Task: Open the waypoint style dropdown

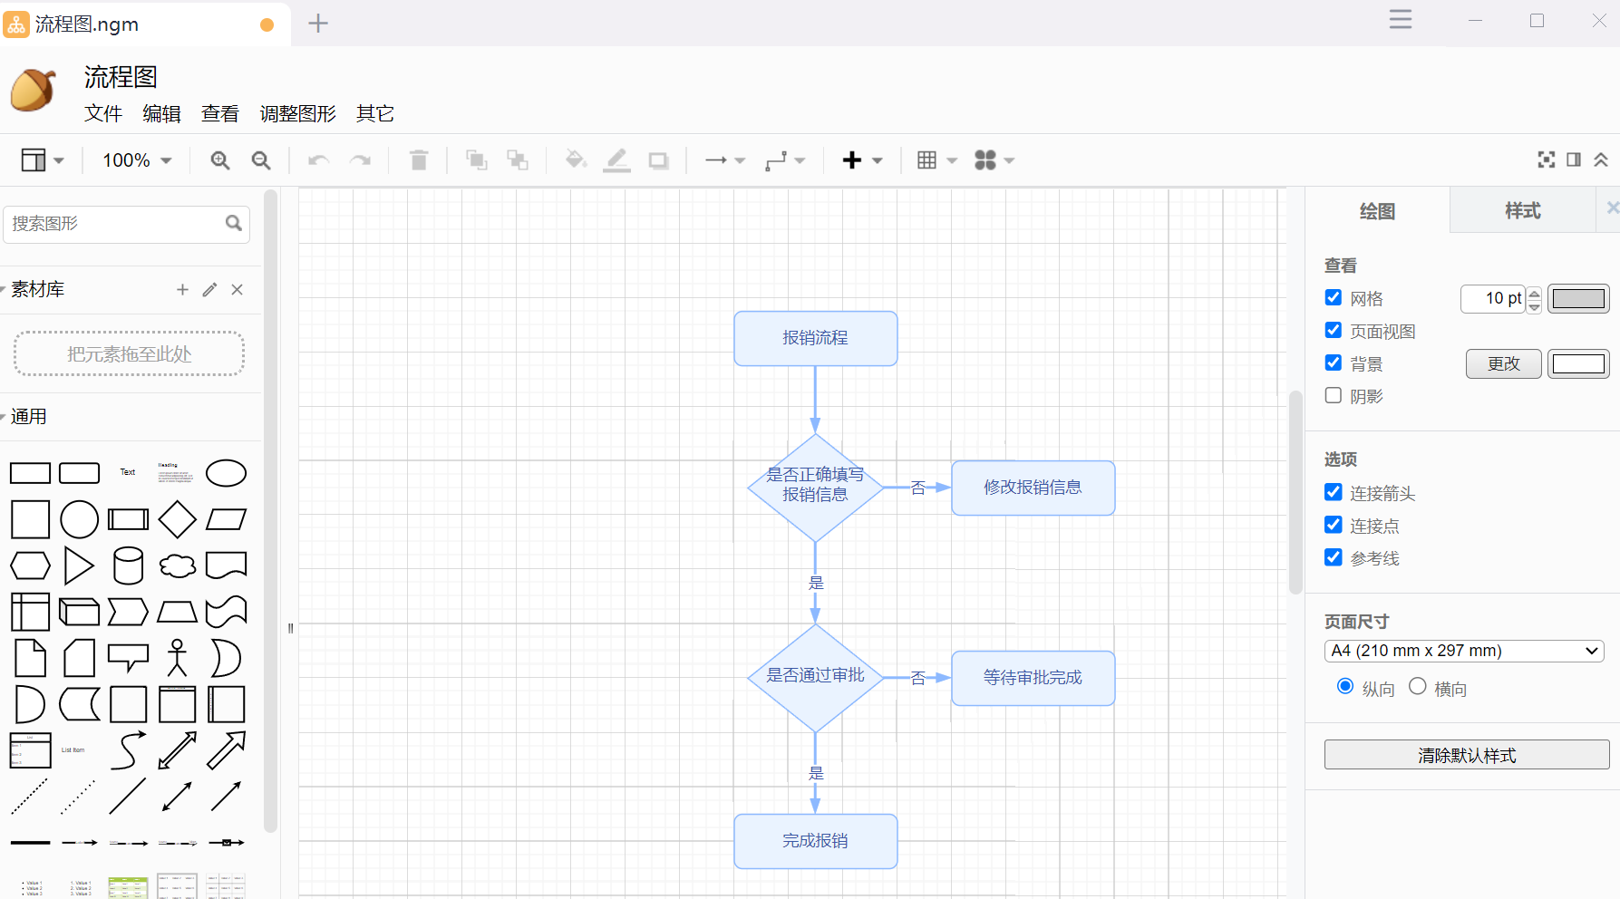Action: pyautogui.click(x=785, y=160)
